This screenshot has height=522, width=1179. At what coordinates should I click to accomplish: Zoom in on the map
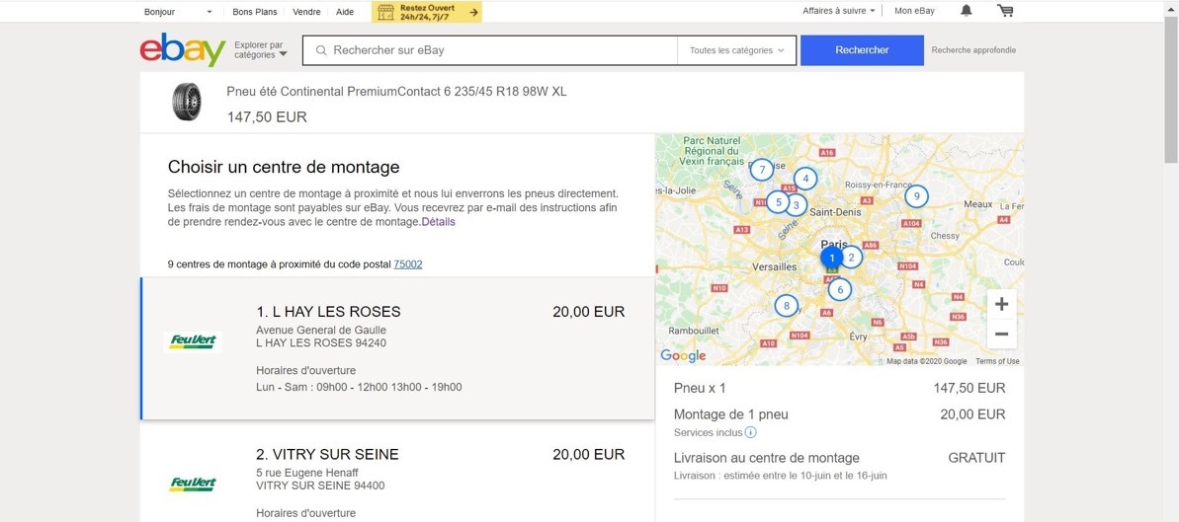pos(1001,304)
